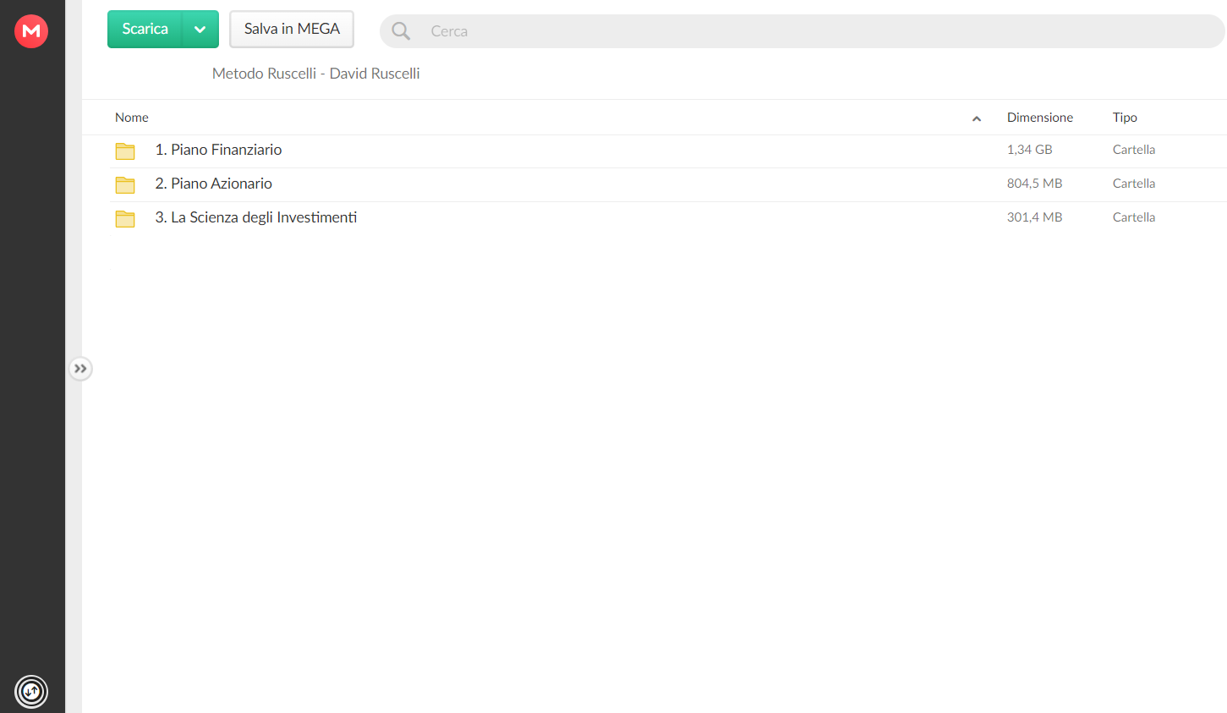Open the transfers icon in the sidebar
Image resolution: width=1227 pixels, height=713 pixels.
31,692
